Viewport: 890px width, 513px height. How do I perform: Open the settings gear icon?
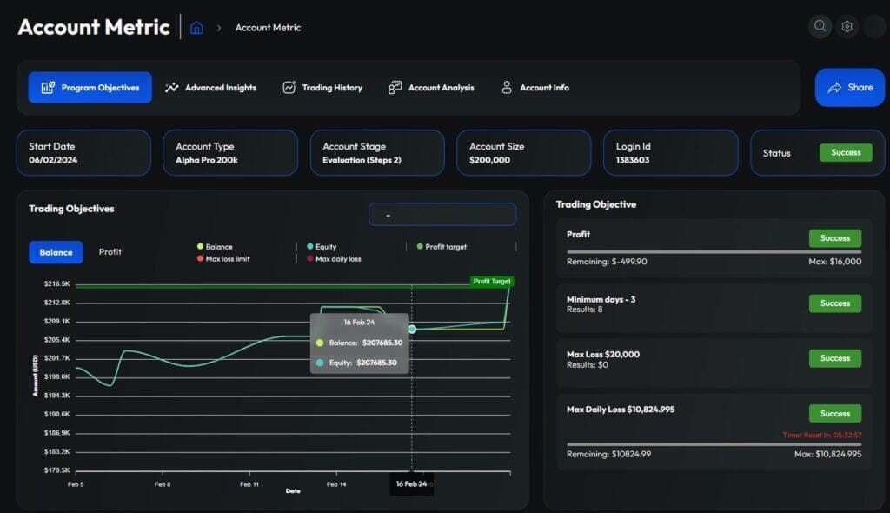pyautogui.click(x=847, y=26)
